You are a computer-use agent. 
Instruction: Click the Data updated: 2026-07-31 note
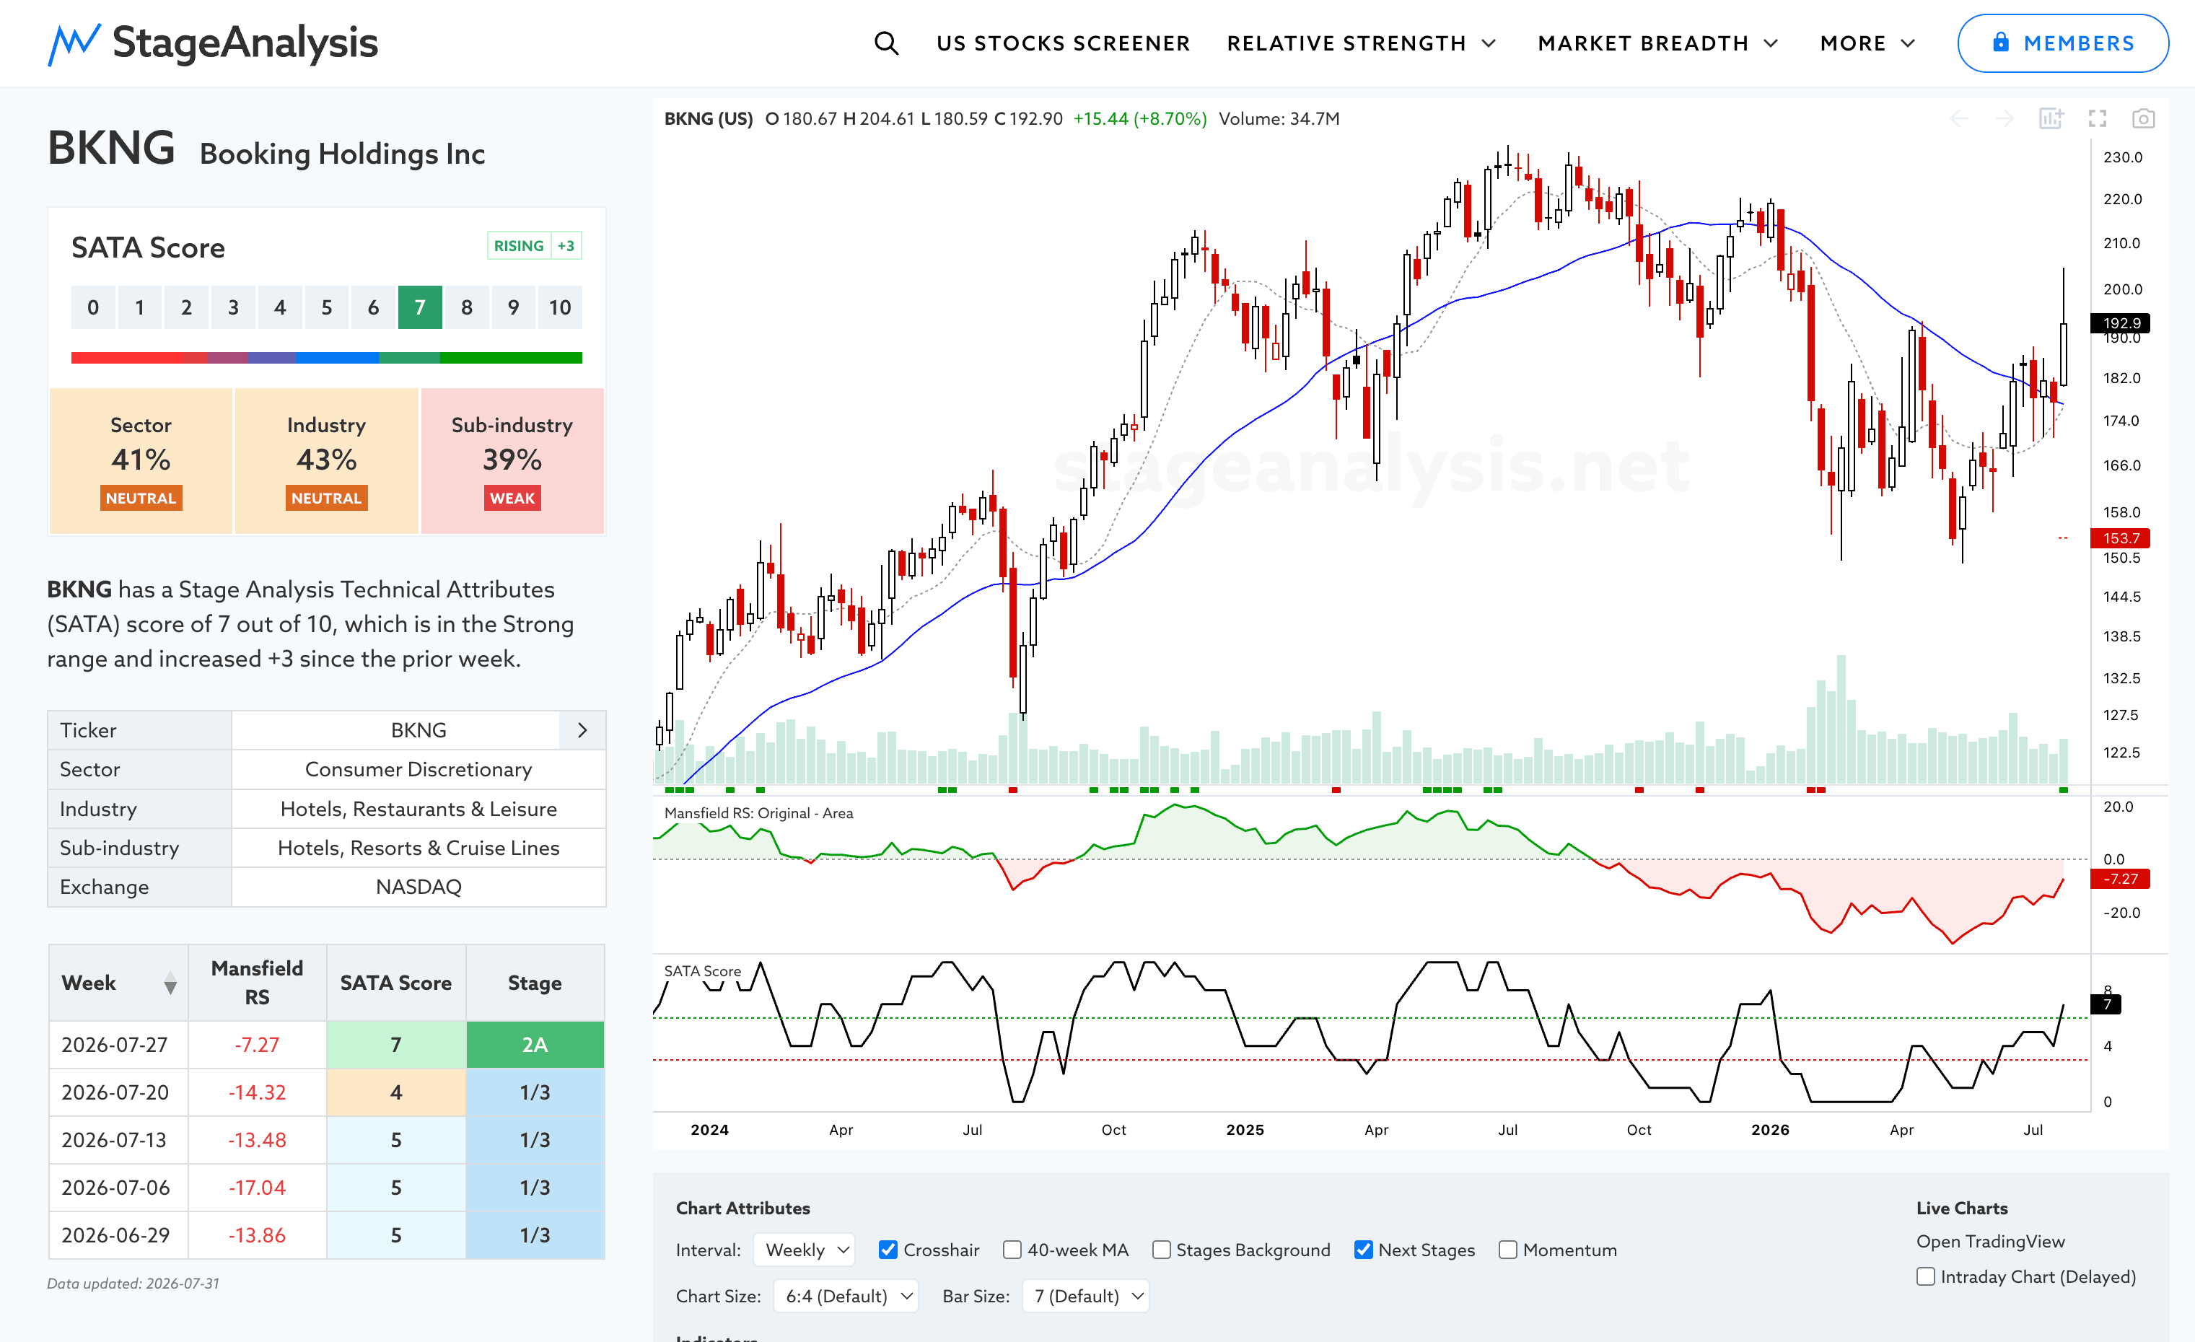point(133,1284)
